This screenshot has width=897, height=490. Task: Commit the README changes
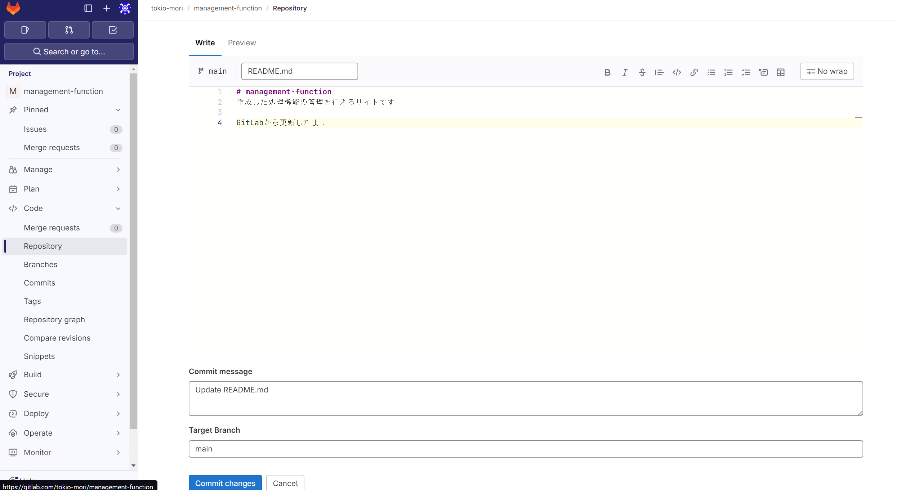coord(225,483)
